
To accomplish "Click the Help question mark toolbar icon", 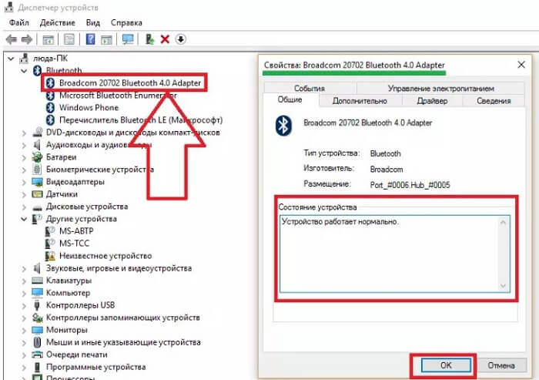I will [91, 39].
